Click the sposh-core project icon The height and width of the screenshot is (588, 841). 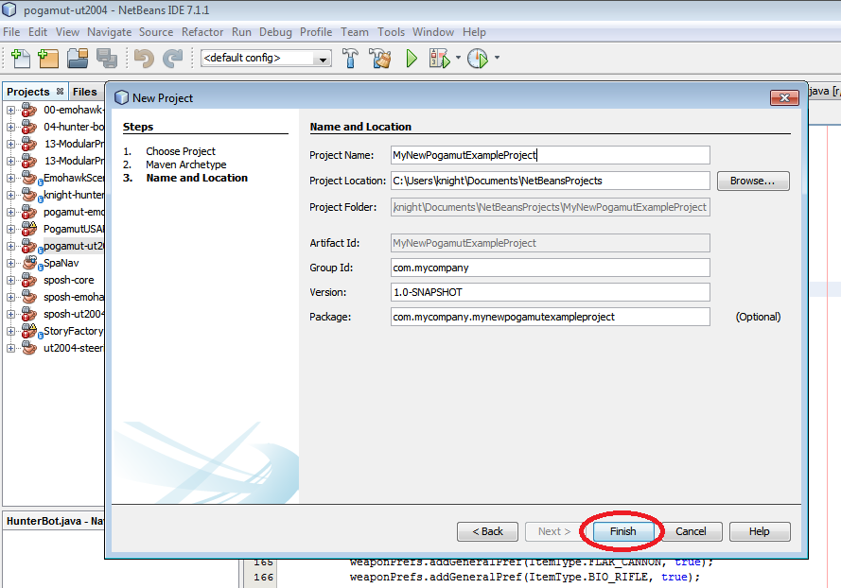coord(29,280)
